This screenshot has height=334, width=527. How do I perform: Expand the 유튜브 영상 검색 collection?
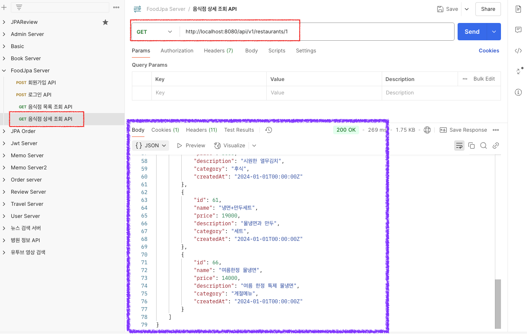pyautogui.click(x=4, y=253)
